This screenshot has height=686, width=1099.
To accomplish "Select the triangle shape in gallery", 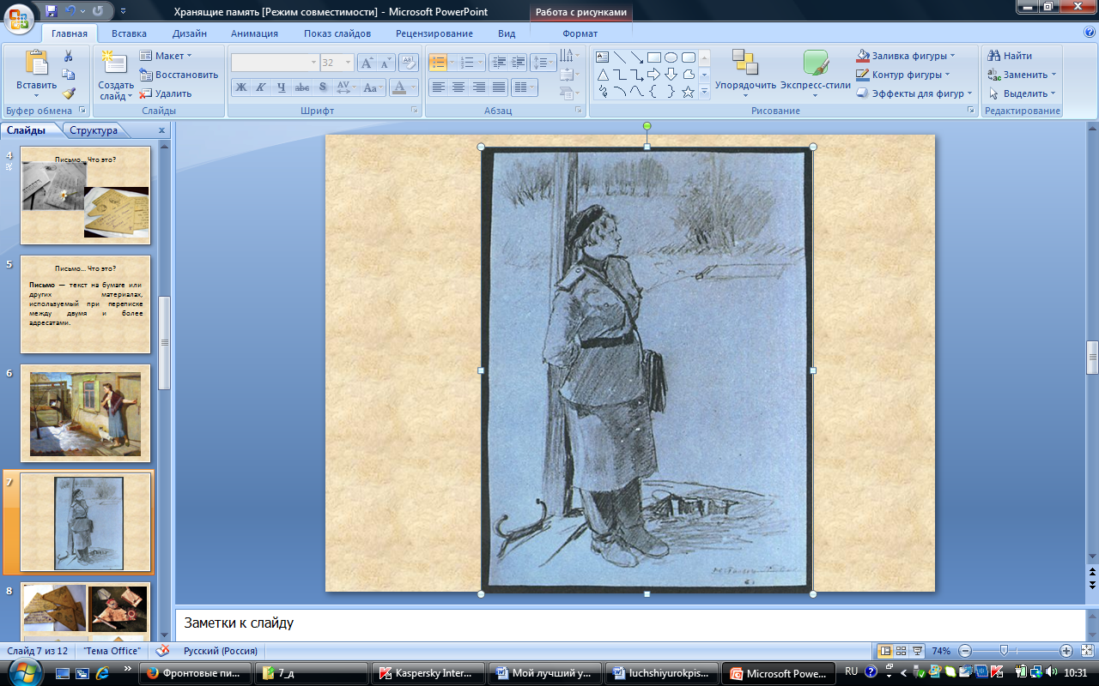I will (603, 75).
